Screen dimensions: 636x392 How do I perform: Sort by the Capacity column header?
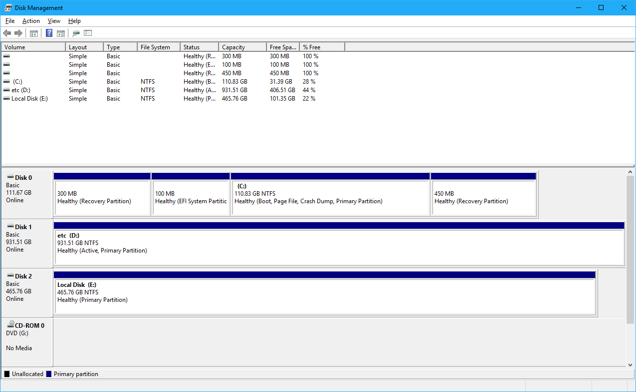242,47
